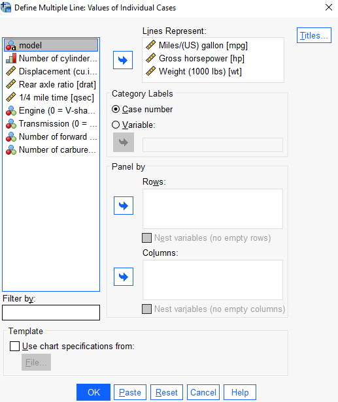
Task: Choose the Variable radio option
Action: [133, 125]
